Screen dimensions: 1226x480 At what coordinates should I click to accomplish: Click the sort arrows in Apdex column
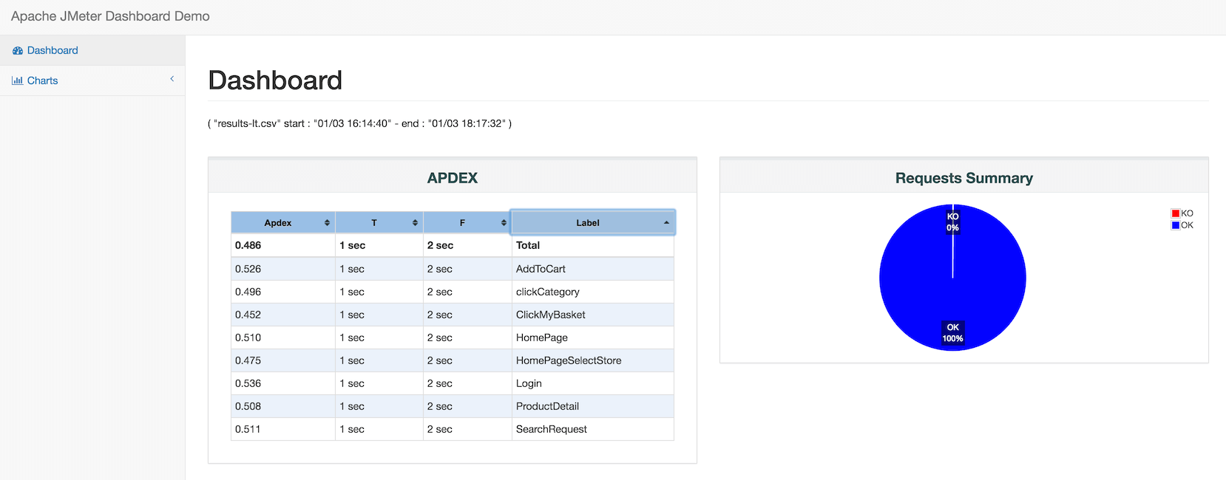click(x=327, y=223)
